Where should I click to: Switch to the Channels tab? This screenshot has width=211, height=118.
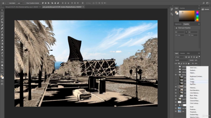182,53
